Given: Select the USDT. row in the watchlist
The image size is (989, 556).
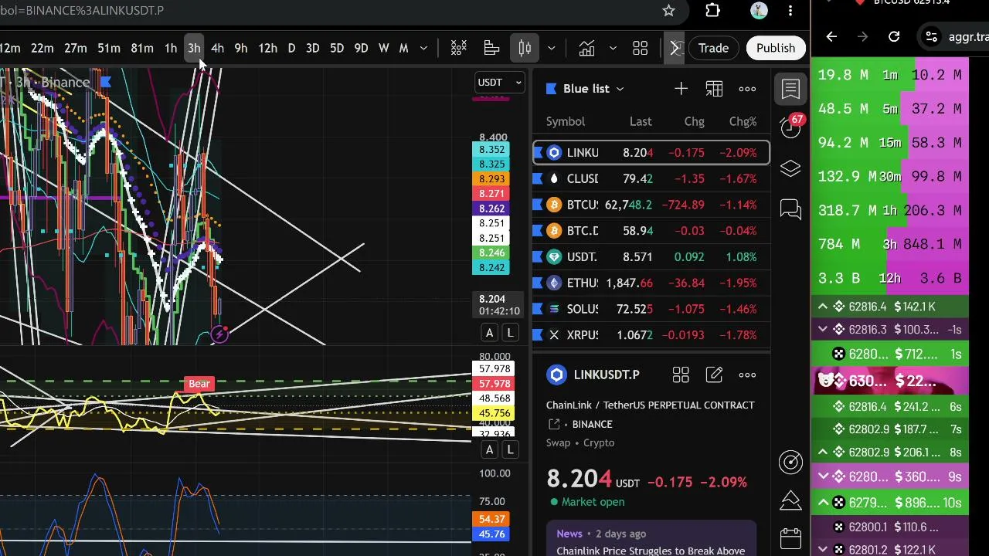Looking at the screenshot, I should click(651, 257).
